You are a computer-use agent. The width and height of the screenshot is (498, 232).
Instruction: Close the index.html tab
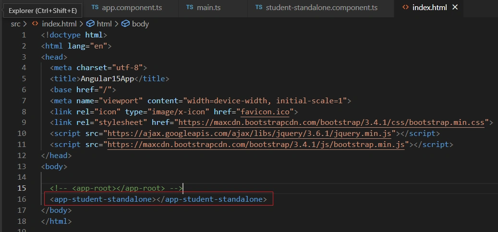[x=455, y=7]
